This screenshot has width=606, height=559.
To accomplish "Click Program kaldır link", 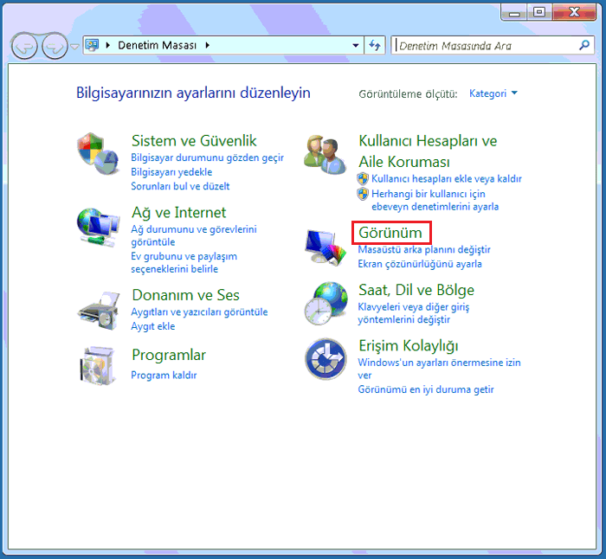I will 164,375.
